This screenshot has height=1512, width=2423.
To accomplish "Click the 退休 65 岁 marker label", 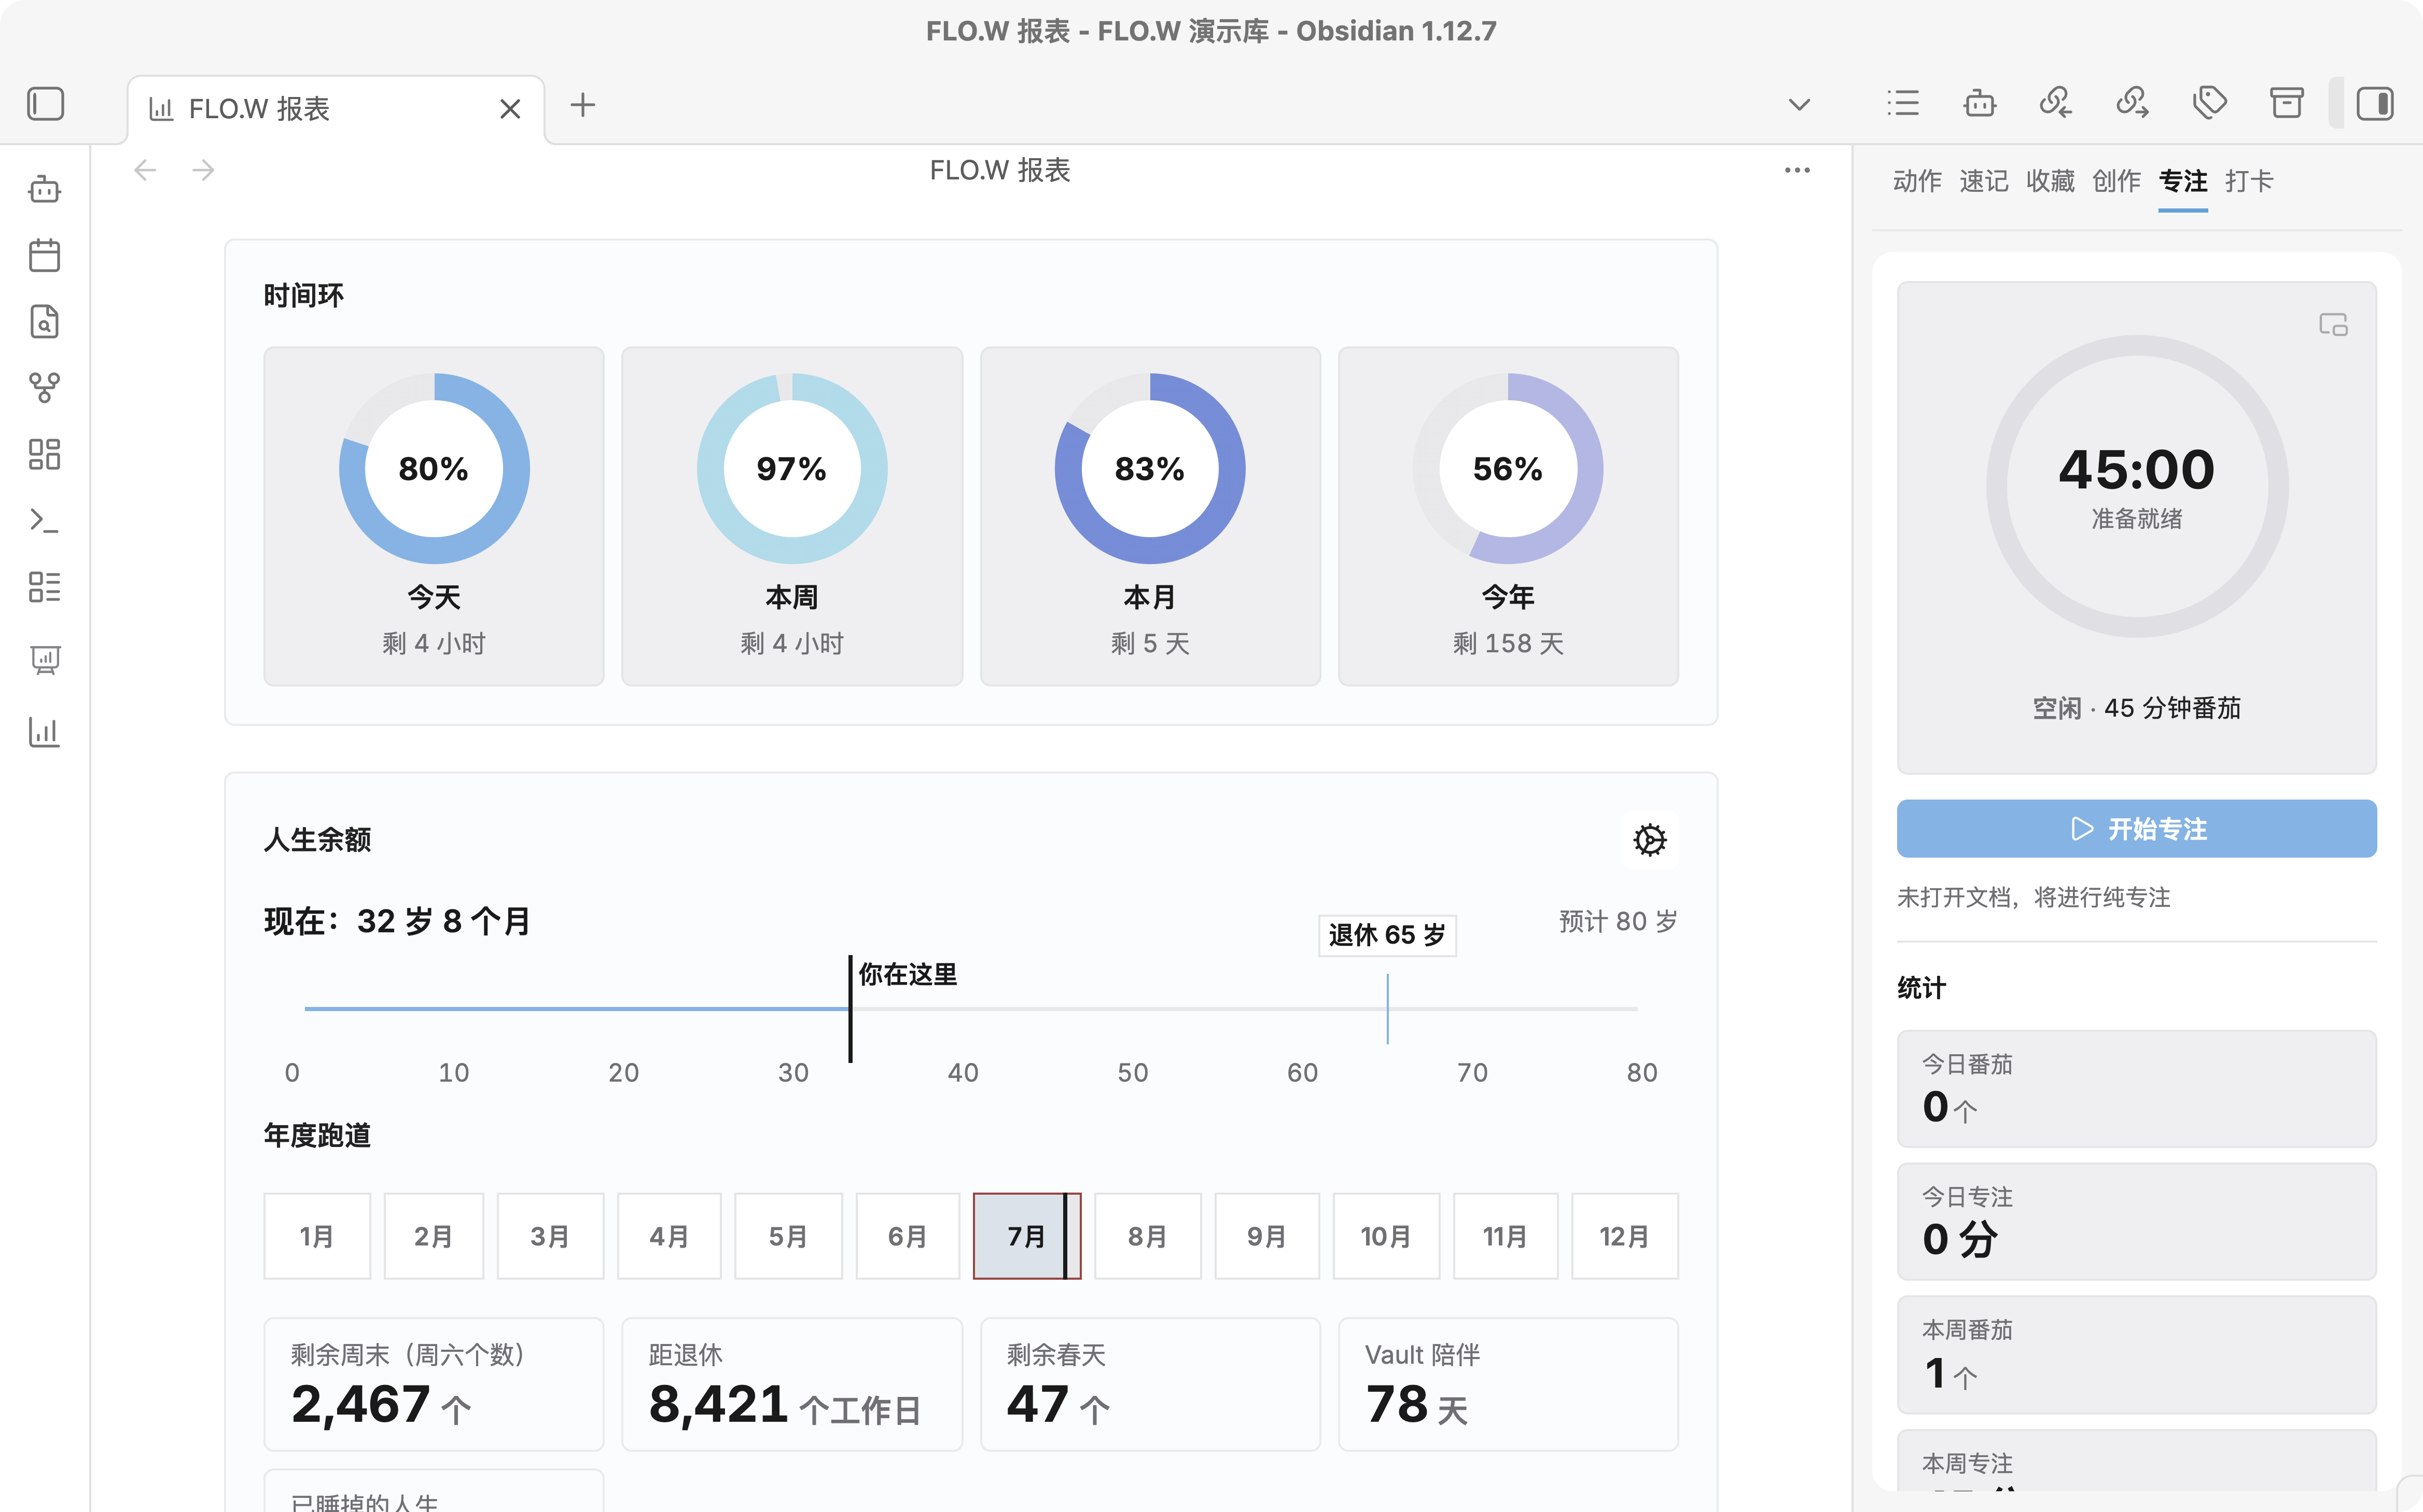I will (1387, 935).
